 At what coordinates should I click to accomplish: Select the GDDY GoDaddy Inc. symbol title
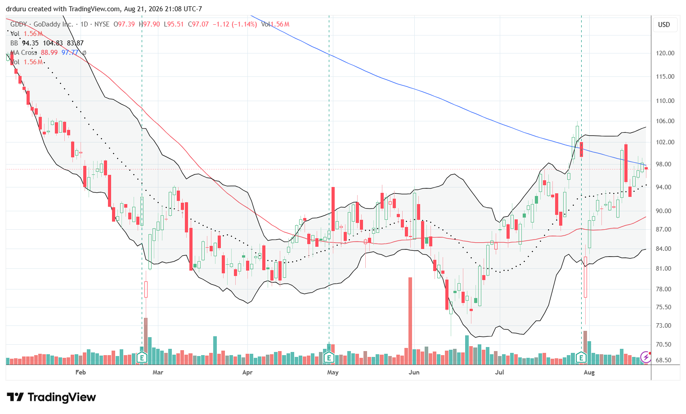pos(42,24)
